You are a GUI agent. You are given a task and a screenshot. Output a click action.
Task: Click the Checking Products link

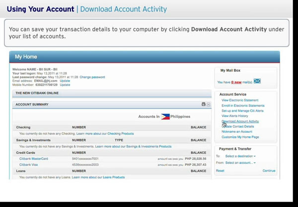tap(121, 134)
